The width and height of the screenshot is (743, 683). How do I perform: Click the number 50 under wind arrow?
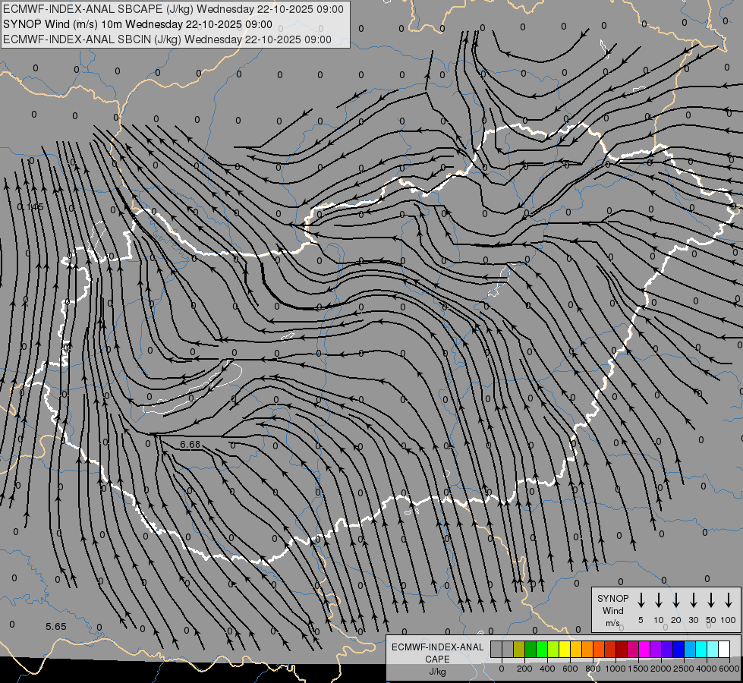coord(711,620)
